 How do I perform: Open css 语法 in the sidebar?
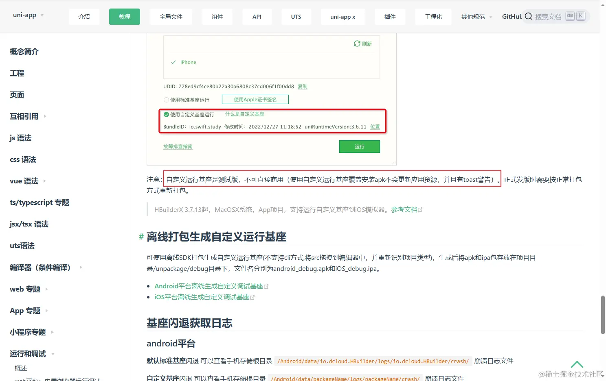[x=23, y=159]
